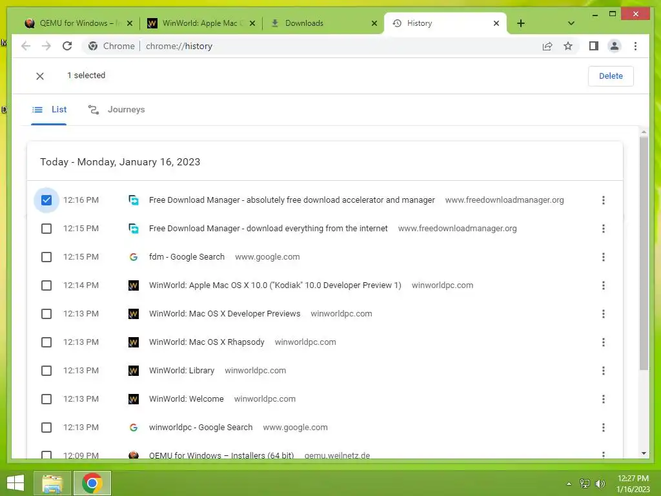Screen dimensions: 661x496
Task: Check the 12:15 PM Free Download Manager entry
Action: point(46,229)
